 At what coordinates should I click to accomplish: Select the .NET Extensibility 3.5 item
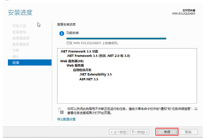(x=95, y=74)
